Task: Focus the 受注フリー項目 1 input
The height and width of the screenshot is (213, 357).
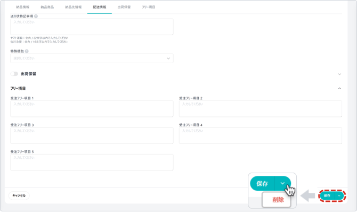Action: coord(92,109)
